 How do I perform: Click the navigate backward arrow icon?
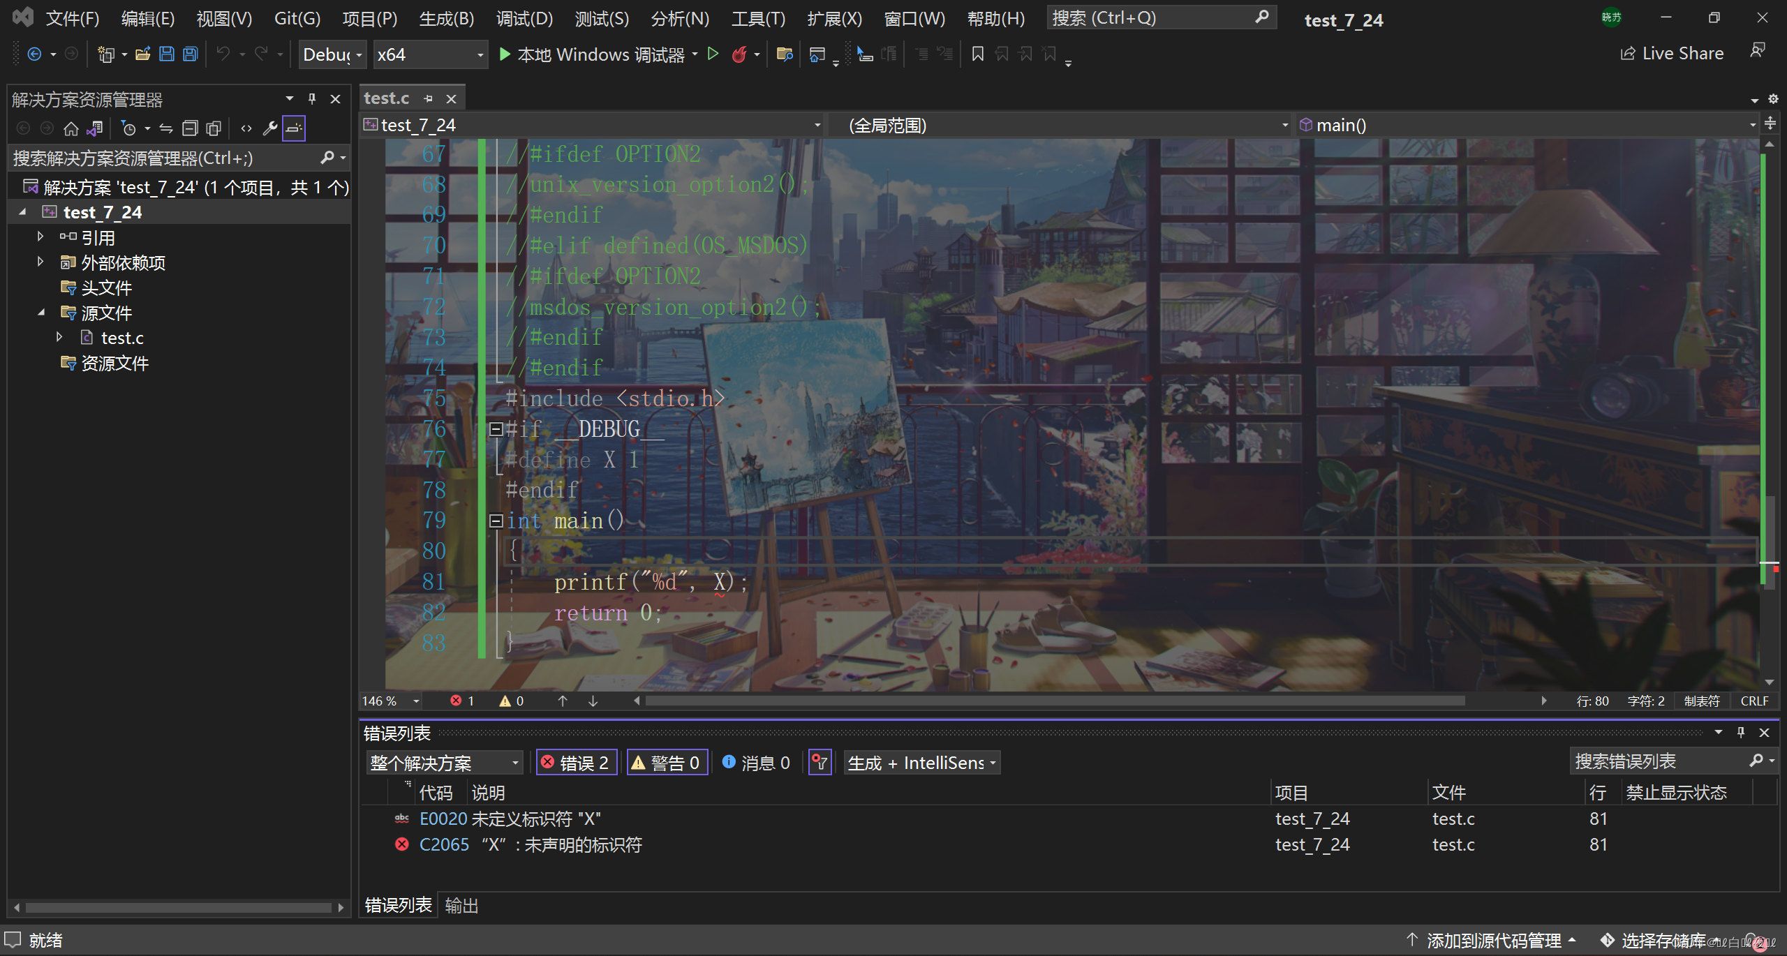pyautogui.click(x=34, y=54)
